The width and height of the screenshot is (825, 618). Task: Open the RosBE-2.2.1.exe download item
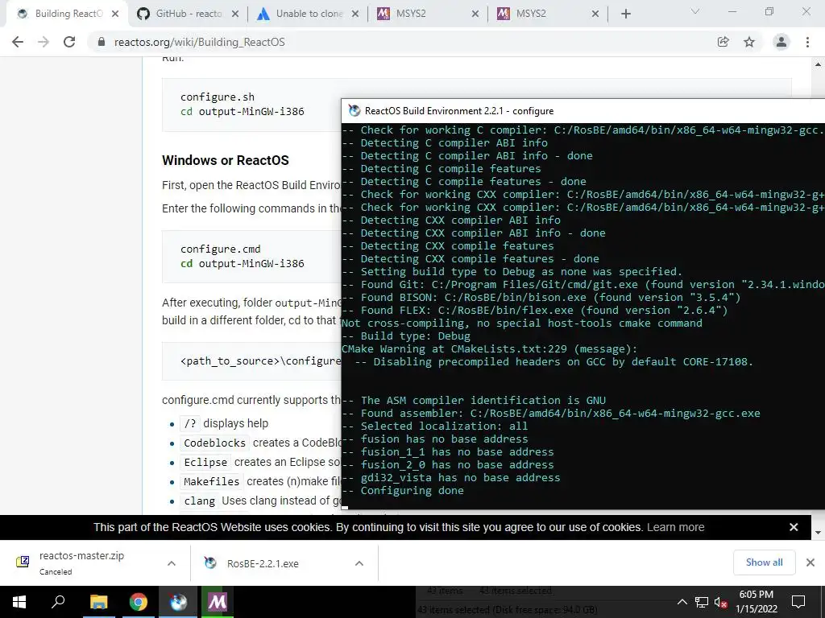(x=263, y=563)
